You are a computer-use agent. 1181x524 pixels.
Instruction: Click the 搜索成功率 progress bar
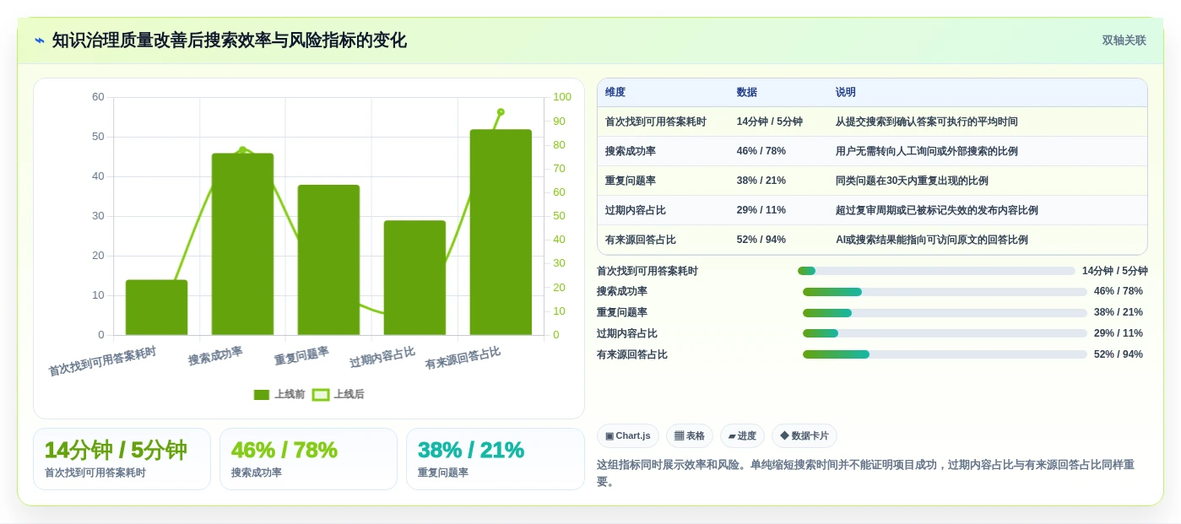(945, 292)
